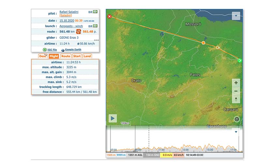Image resolution: width=277 pixels, height=163 pixels.
Task: Click the 1351 m AGL value
Action: click(135, 155)
